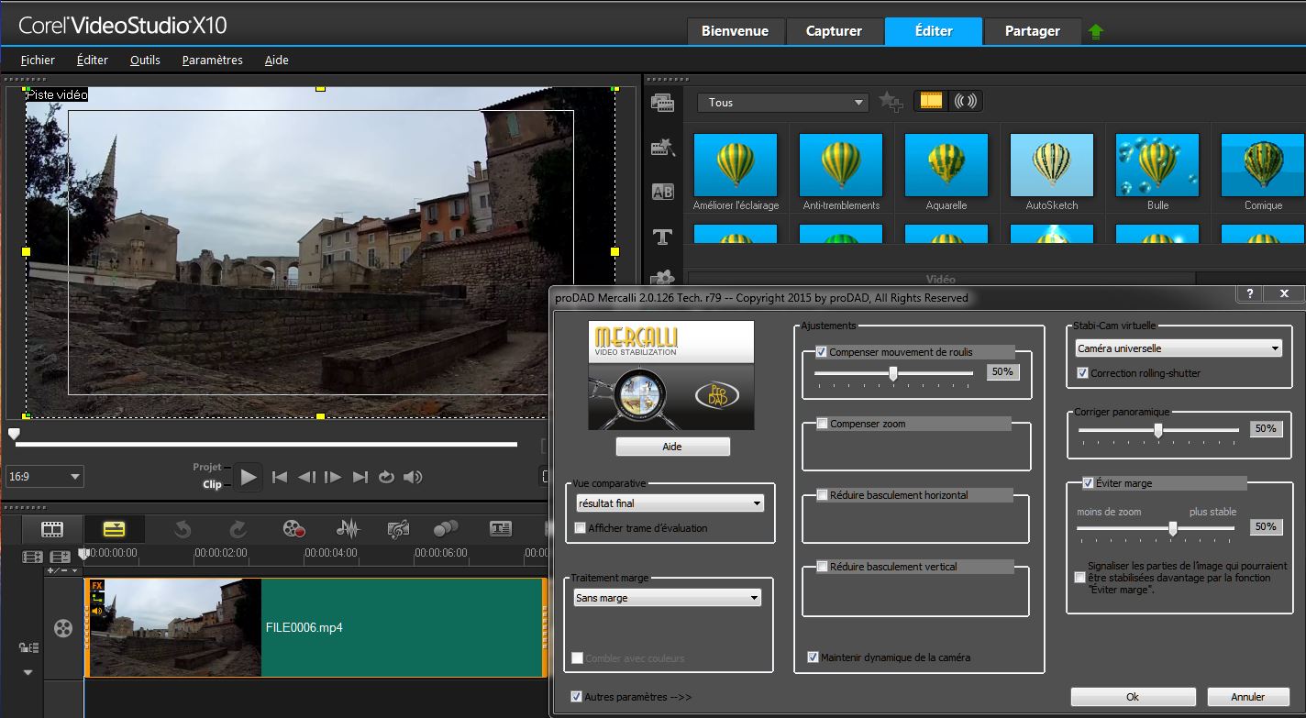
Task: Open Vue comparative résultat final dropdown
Action: coord(669,503)
